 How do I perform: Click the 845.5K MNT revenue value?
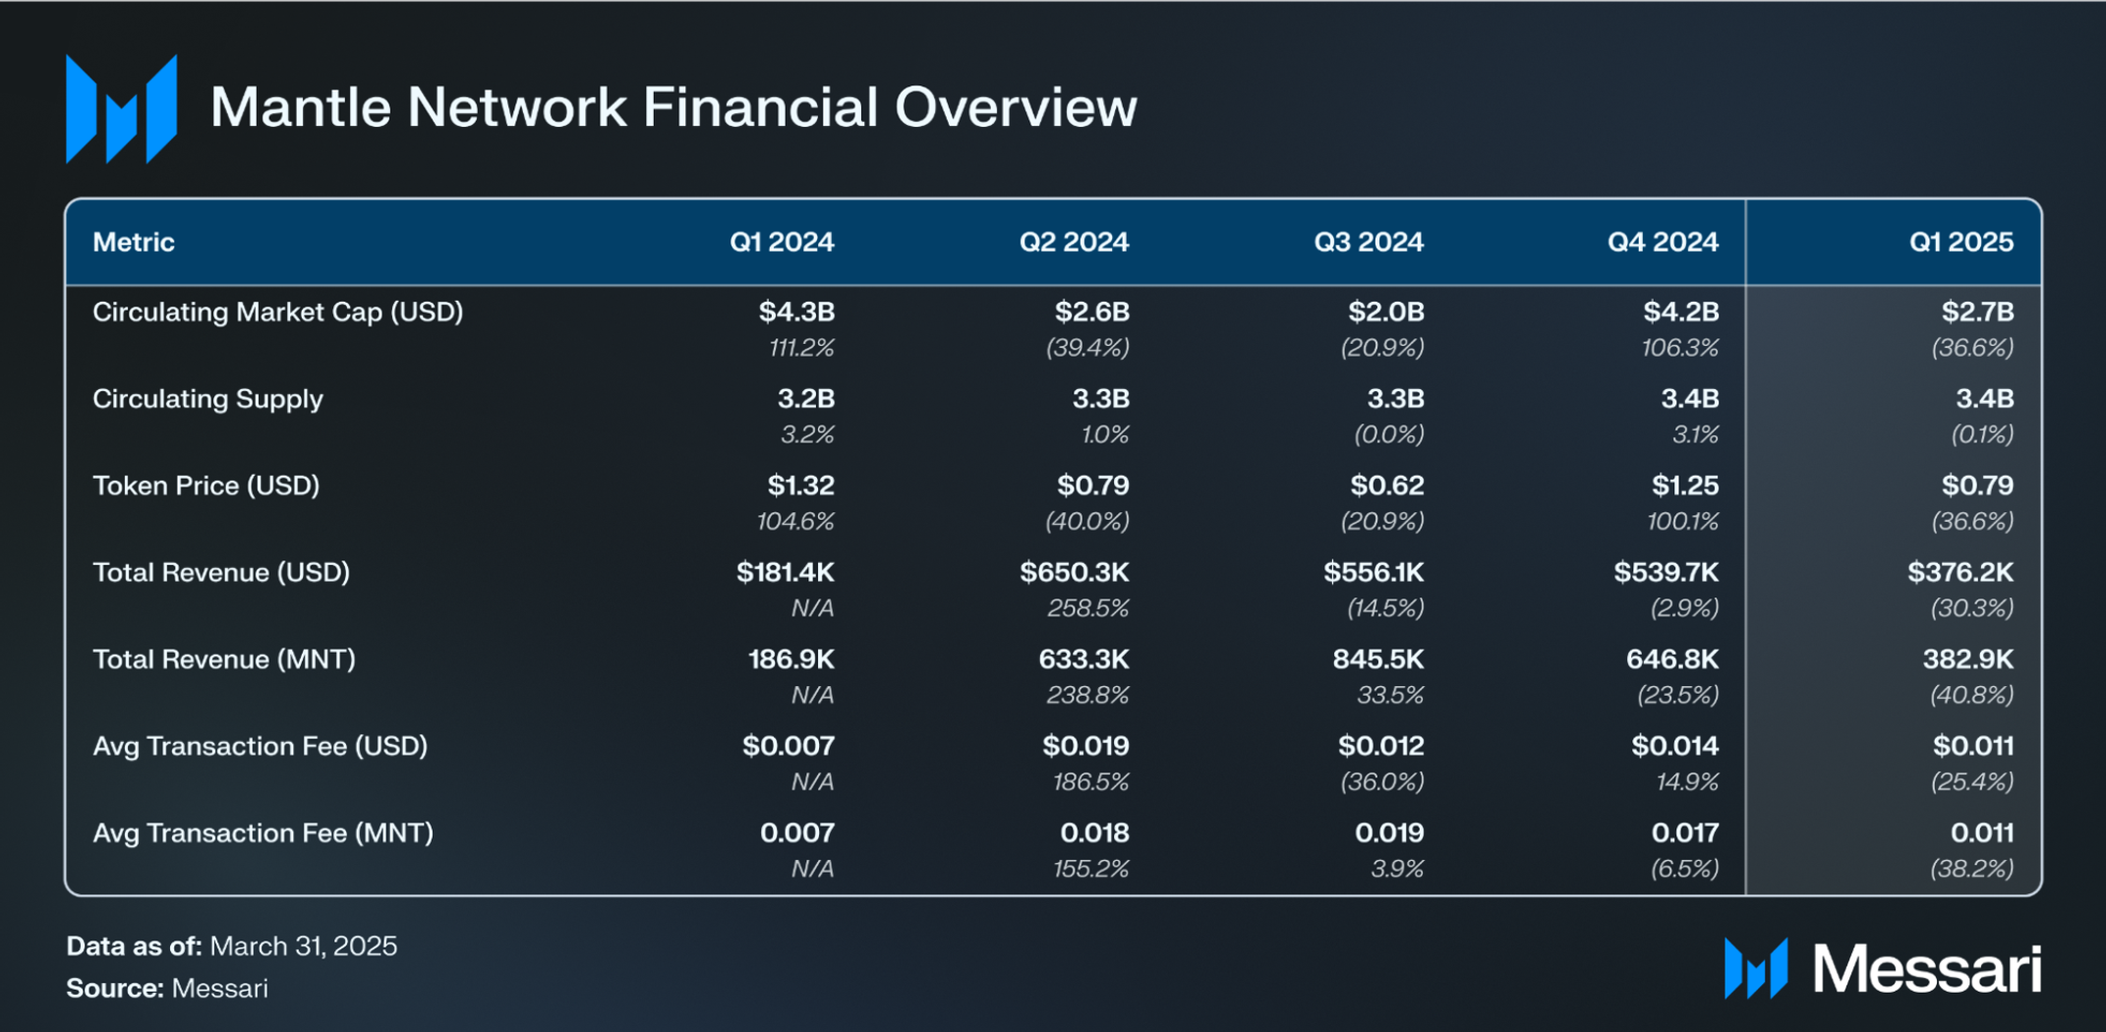1378,659
